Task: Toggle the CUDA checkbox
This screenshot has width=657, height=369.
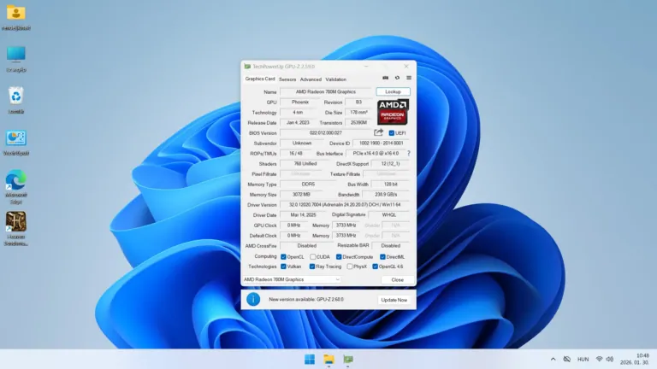Action: [312, 257]
